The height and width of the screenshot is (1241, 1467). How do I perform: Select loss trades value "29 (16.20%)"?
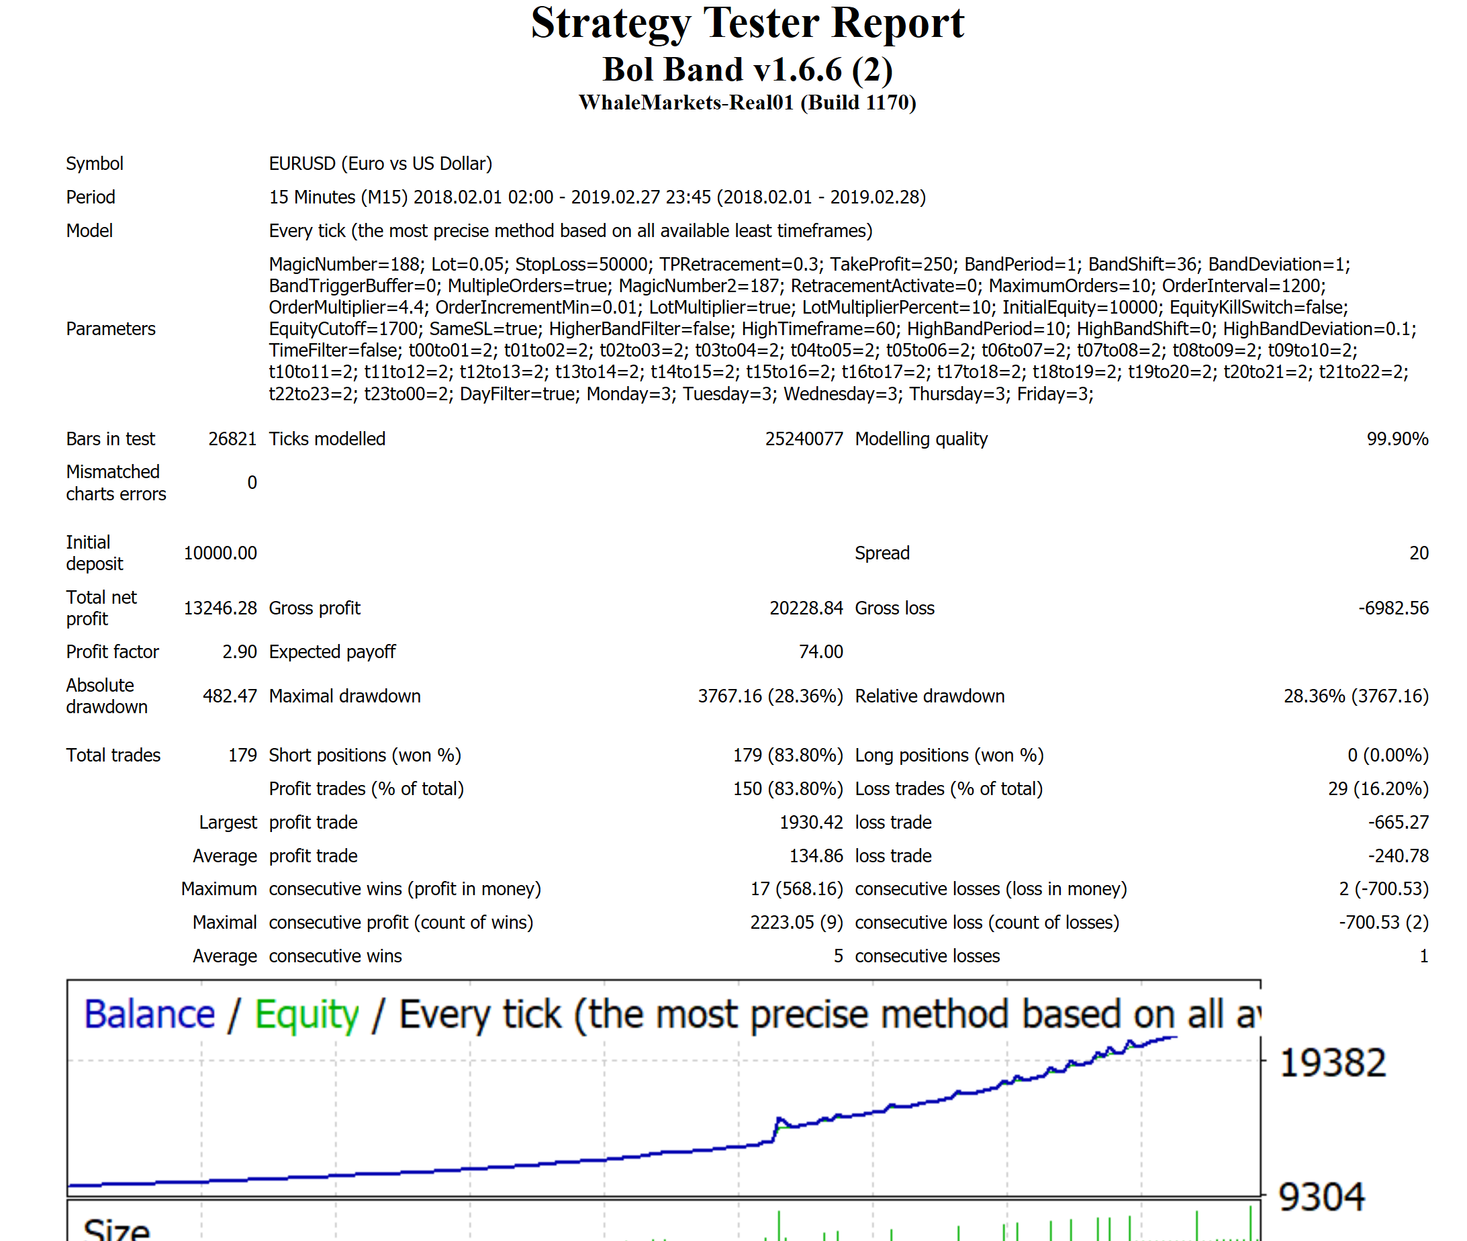point(1378,789)
